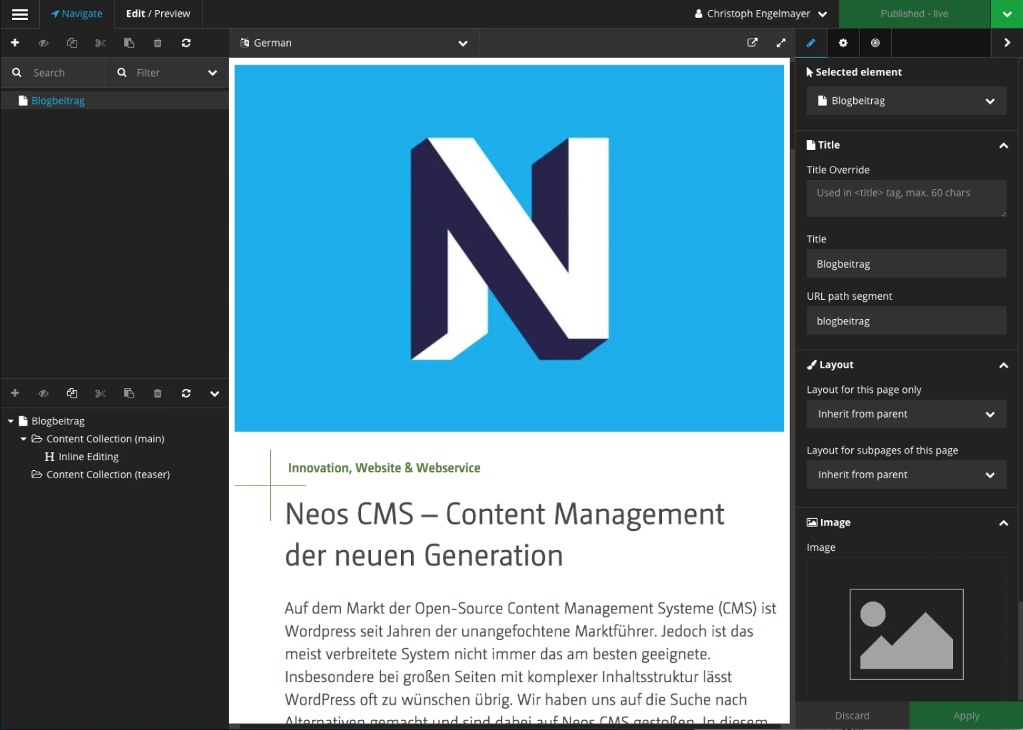Collapse the Layout section
Image resolution: width=1023 pixels, height=730 pixels.
[x=1003, y=365]
